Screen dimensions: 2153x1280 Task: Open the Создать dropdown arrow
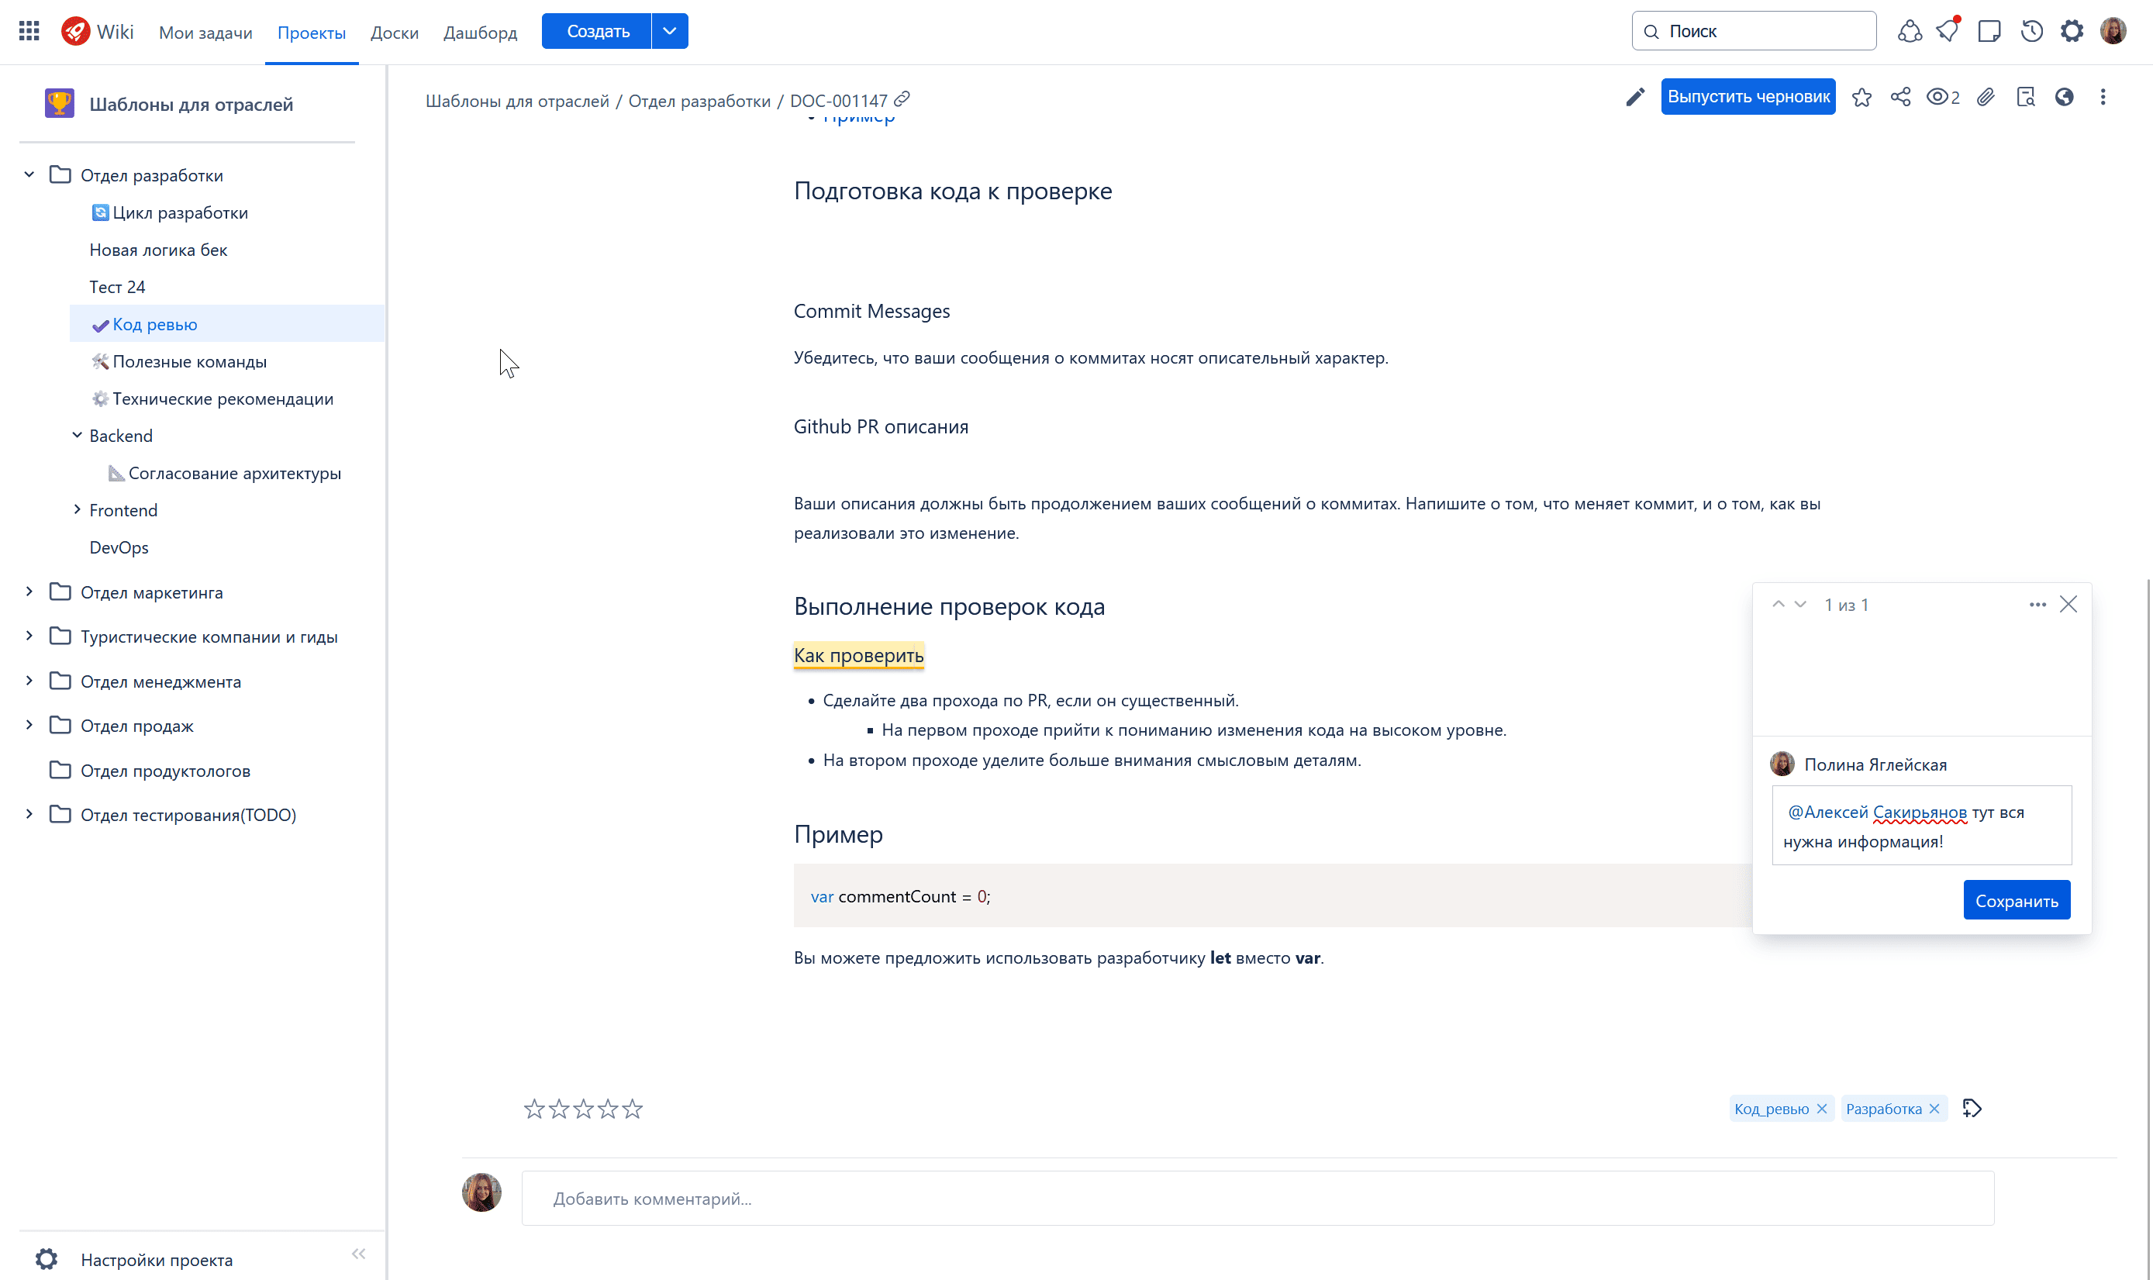click(x=669, y=32)
